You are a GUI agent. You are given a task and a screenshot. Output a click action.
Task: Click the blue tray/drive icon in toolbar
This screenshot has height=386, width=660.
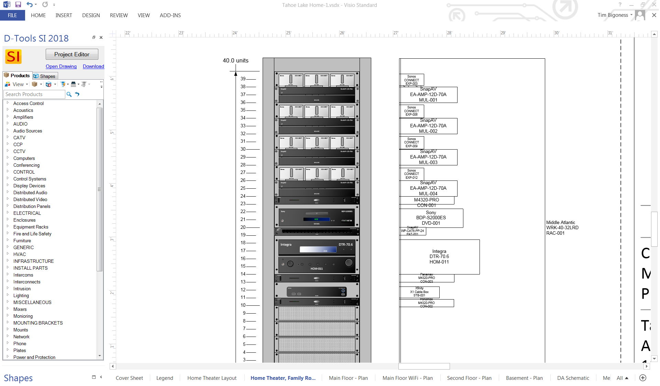coord(73,84)
